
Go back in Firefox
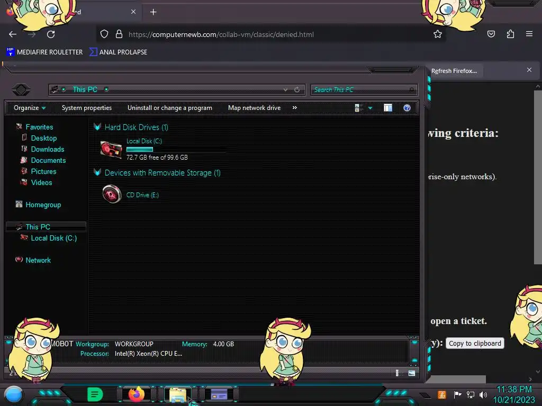pyautogui.click(x=13, y=34)
